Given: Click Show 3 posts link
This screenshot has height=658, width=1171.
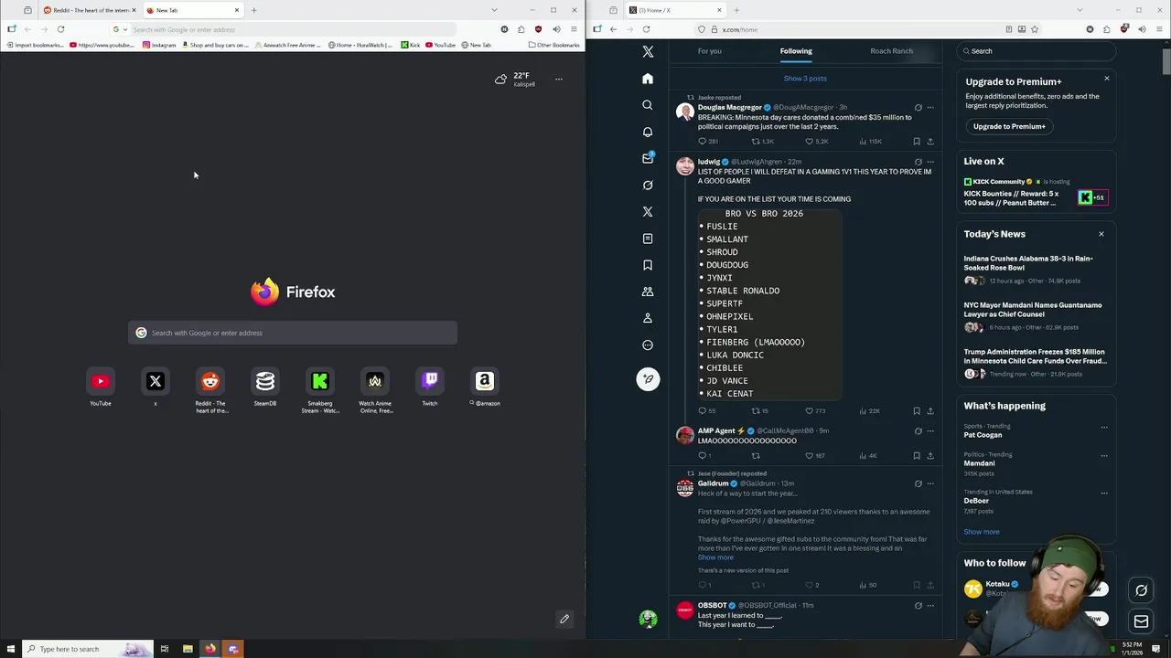Looking at the screenshot, I should (805, 79).
